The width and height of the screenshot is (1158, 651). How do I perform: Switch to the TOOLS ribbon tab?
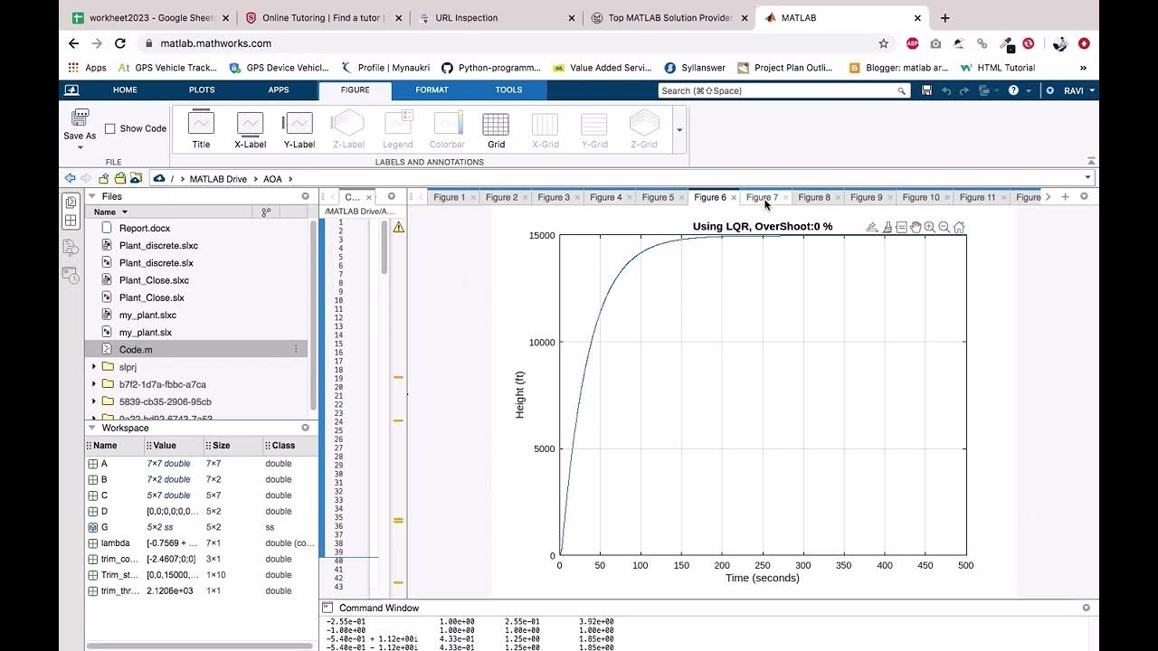[508, 90]
